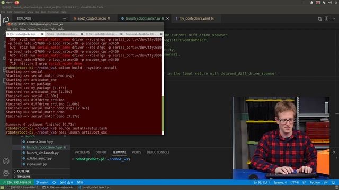Open changes compare icon in editor toolbar
339x190 pixels.
pos(320,19)
